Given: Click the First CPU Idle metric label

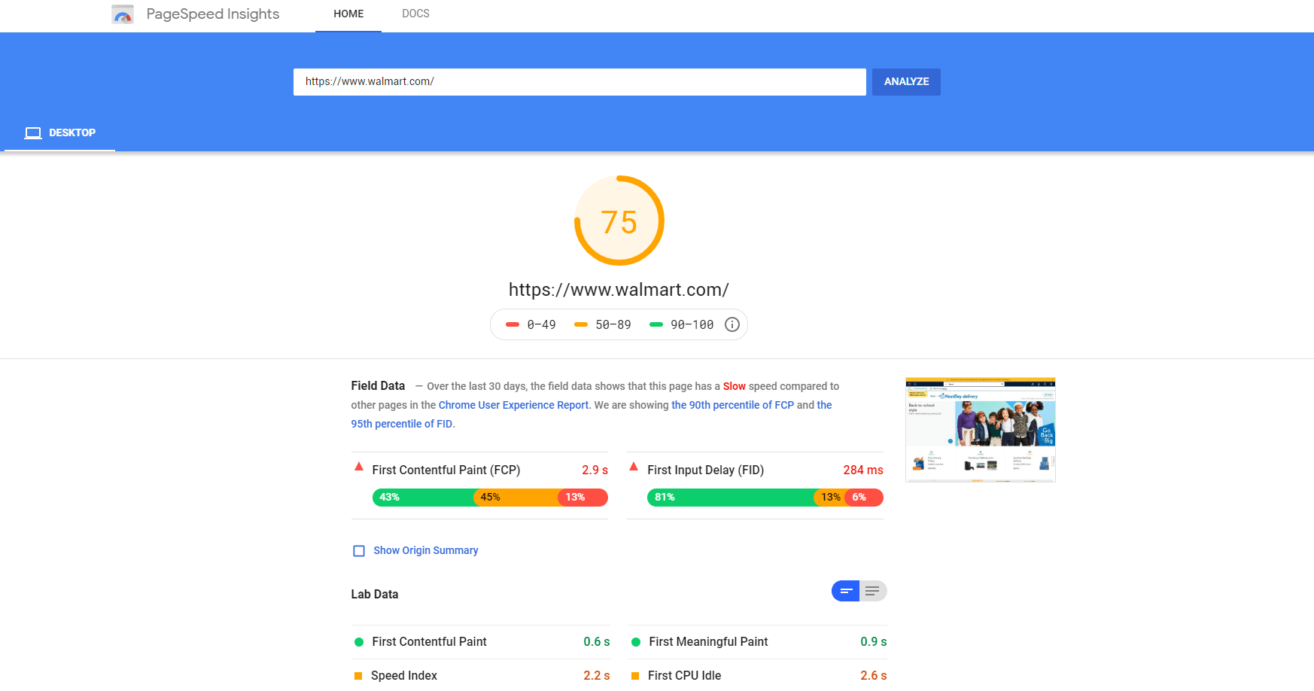Looking at the screenshot, I should click(x=684, y=676).
